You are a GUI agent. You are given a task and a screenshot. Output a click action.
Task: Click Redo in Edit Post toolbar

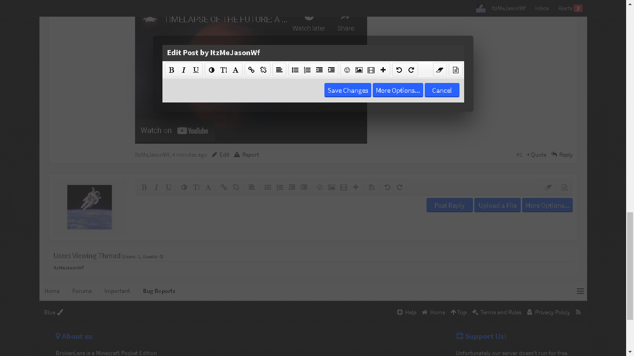(x=411, y=70)
